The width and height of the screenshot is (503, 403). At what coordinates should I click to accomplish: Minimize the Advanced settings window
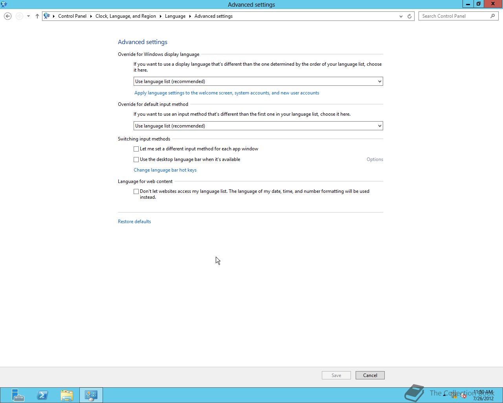[x=468, y=4]
